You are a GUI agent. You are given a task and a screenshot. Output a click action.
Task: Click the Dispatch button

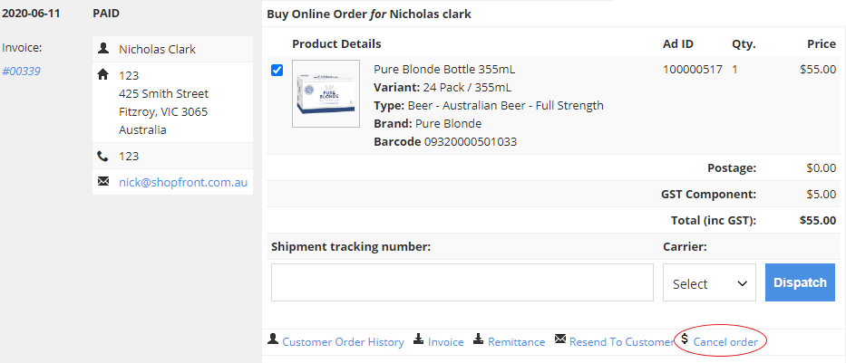point(800,282)
